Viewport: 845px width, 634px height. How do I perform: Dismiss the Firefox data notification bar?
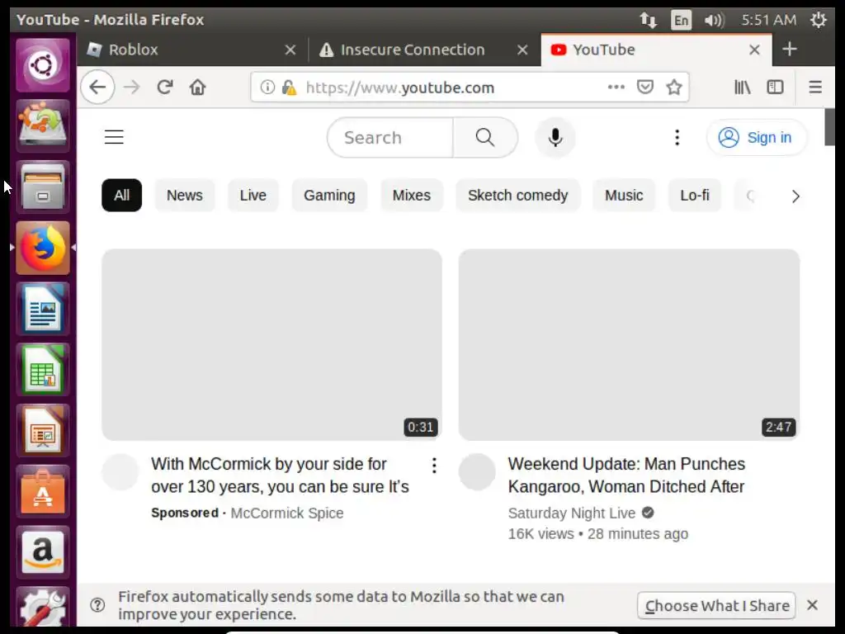coord(813,605)
